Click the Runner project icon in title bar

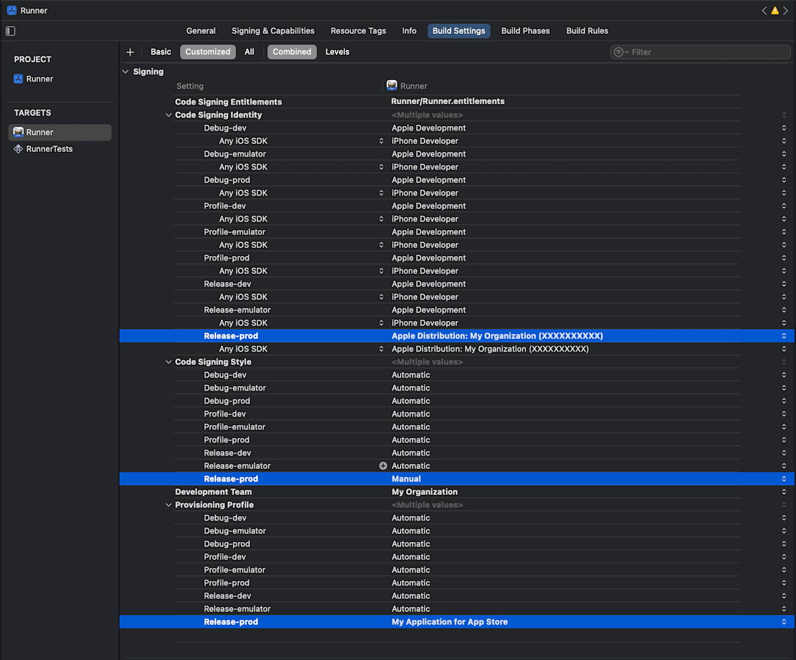11,11
